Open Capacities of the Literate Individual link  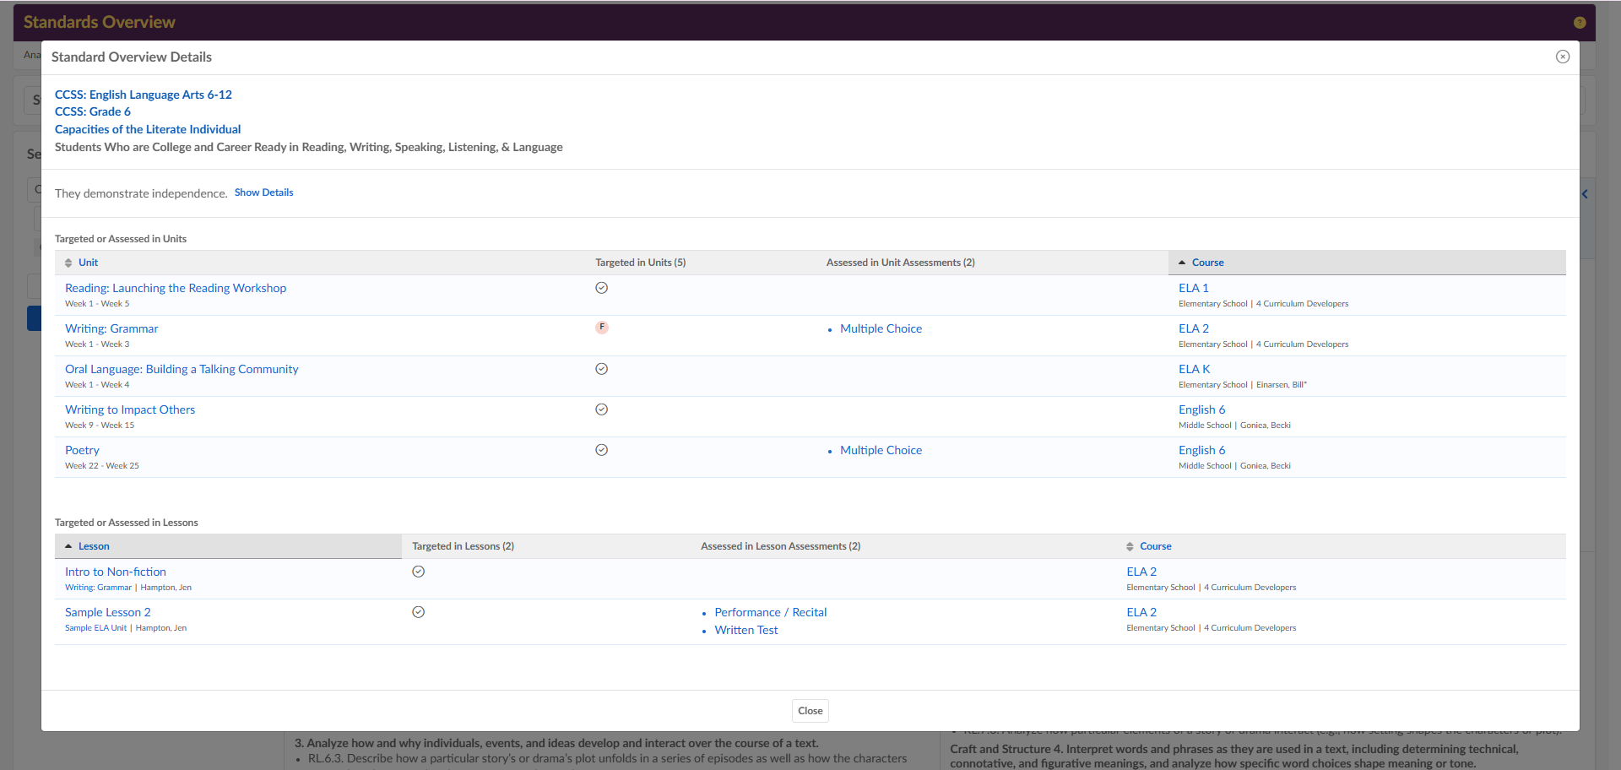(148, 129)
